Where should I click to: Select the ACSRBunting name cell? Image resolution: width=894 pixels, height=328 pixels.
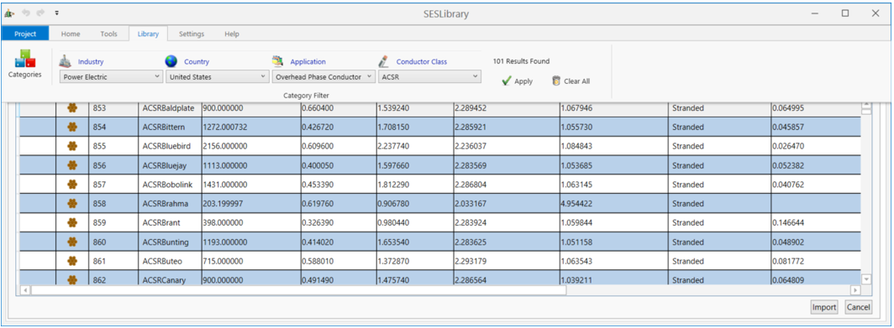click(x=170, y=242)
